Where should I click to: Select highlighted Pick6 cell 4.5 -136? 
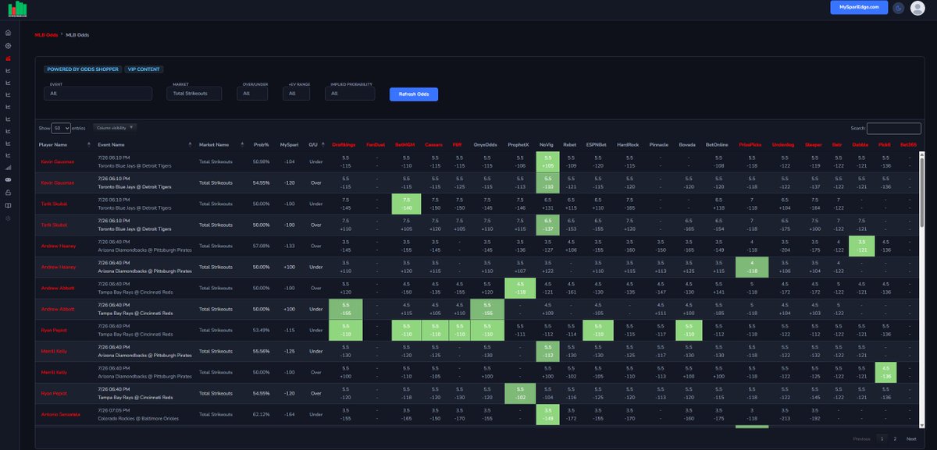tap(885, 372)
